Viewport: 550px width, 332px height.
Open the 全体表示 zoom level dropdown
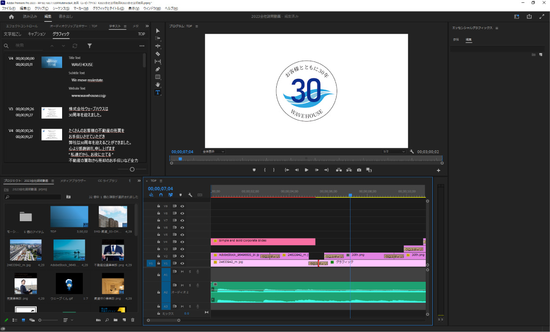click(213, 152)
